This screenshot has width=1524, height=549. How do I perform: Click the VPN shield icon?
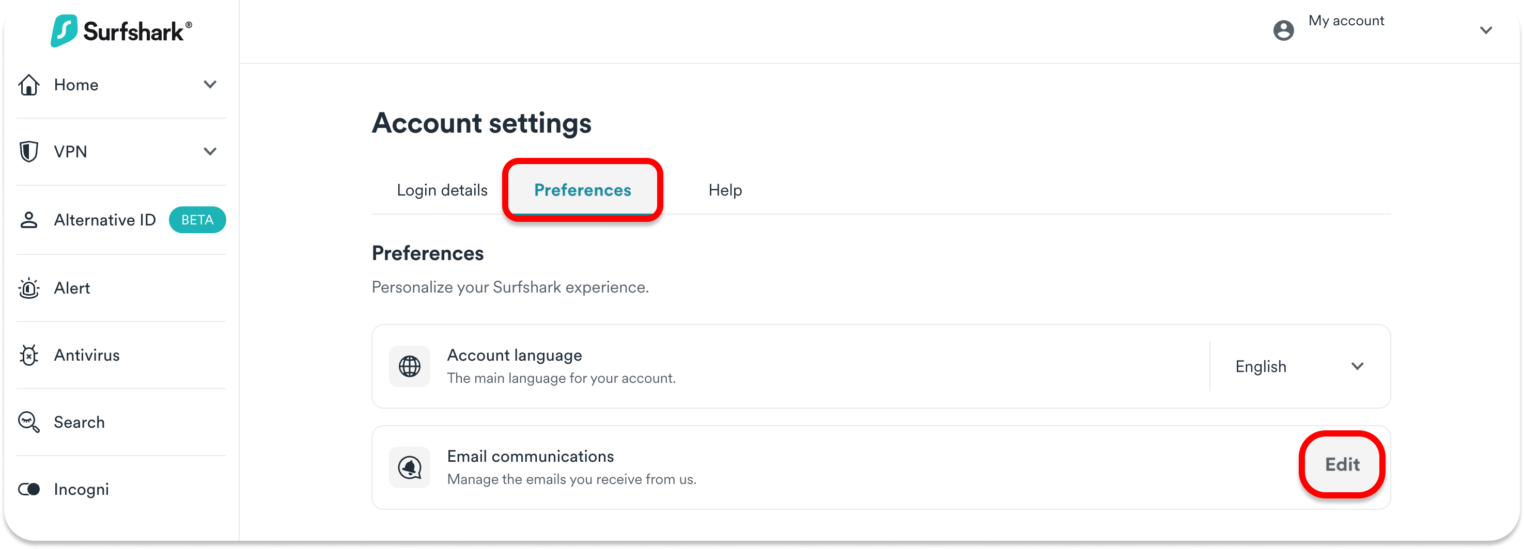pos(29,152)
